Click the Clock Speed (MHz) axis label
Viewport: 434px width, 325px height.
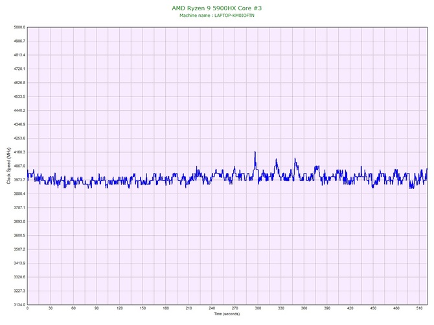tap(8, 166)
